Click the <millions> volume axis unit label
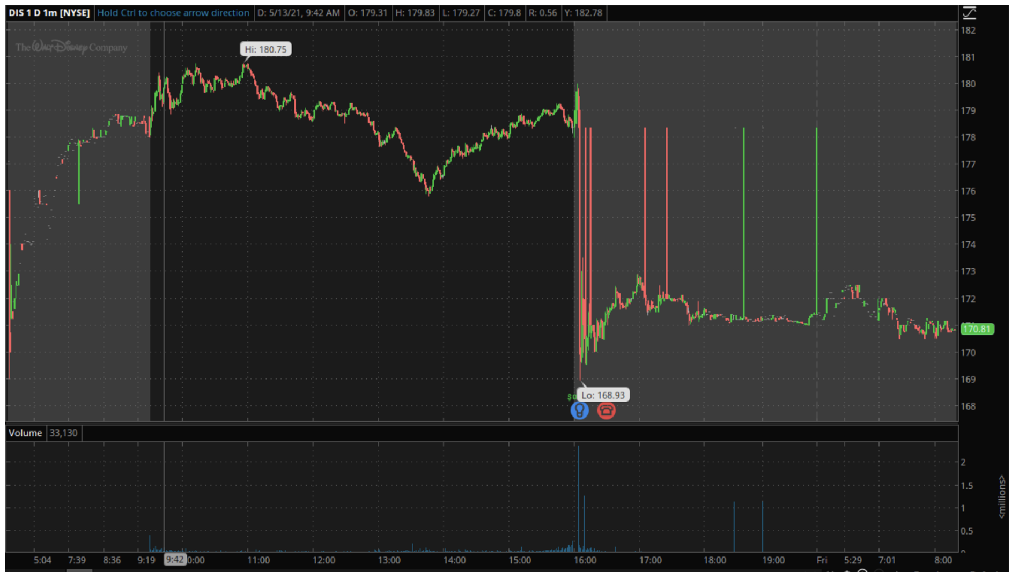Image resolution: width=1019 pixels, height=579 pixels. click(x=1001, y=497)
